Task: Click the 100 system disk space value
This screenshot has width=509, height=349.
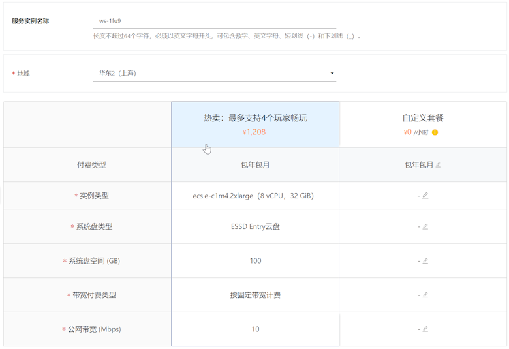Action: click(x=255, y=261)
